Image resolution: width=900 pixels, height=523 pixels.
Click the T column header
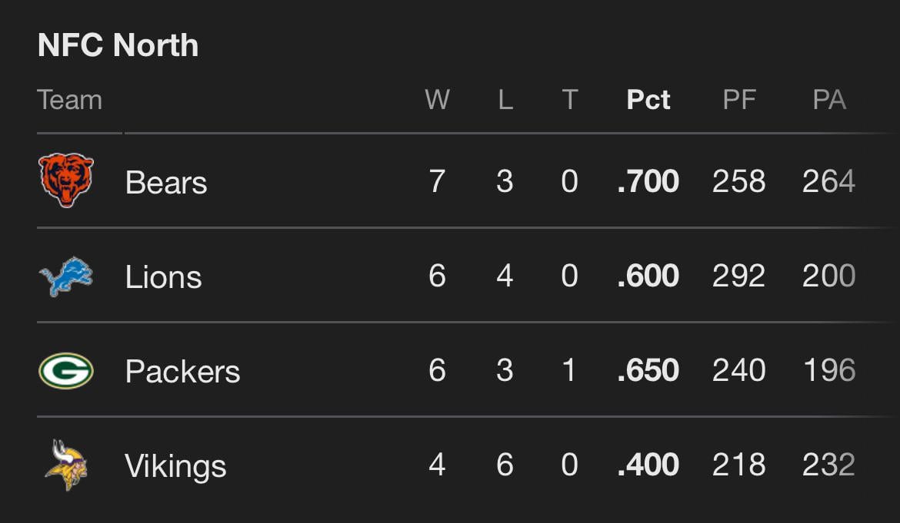tap(569, 100)
